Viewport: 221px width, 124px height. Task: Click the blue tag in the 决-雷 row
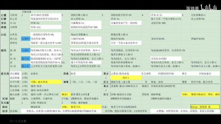click(26, 58)
